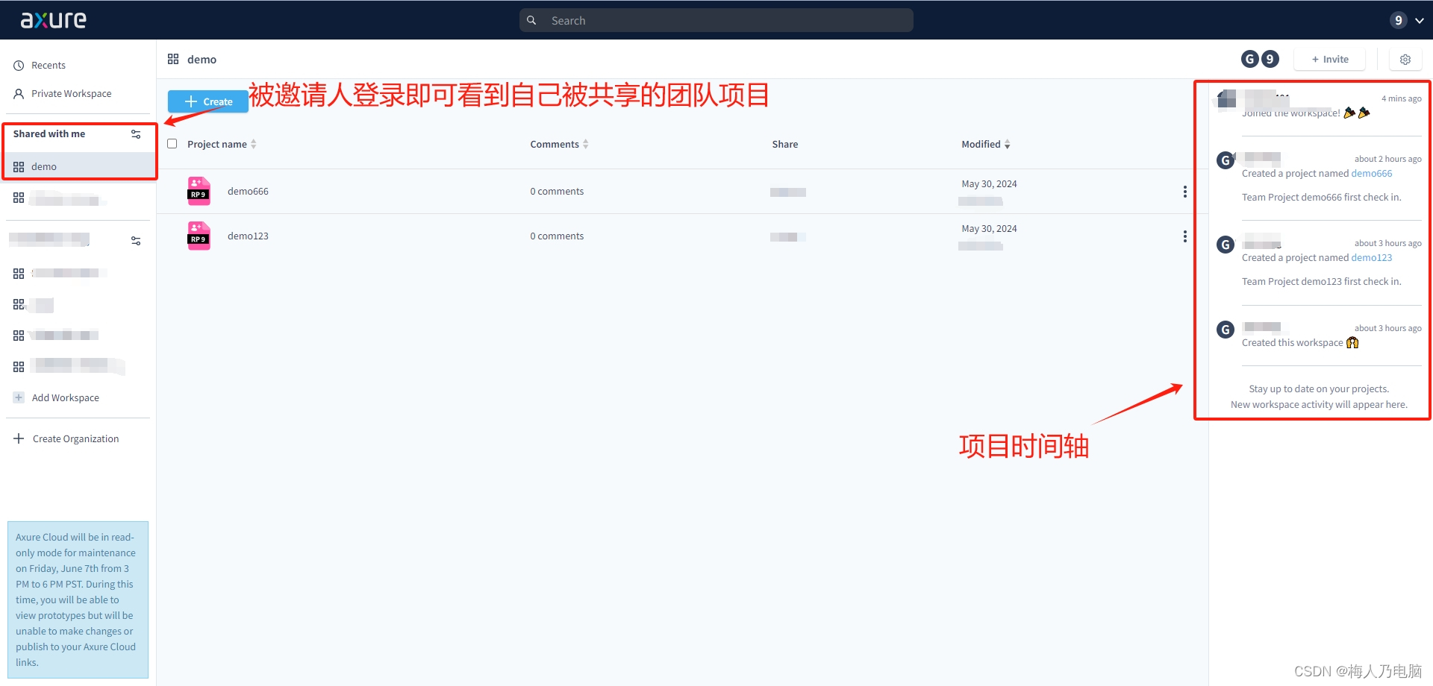Focus the Search input field
Screen dimensions: 1433x686
click(x=716, y=20)
